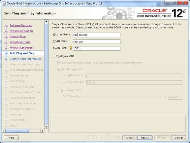Image resolution: width=190 pixels, height=143 pixels.
Task: Open Software Updates step link
Action: click(x=20, y=25)
